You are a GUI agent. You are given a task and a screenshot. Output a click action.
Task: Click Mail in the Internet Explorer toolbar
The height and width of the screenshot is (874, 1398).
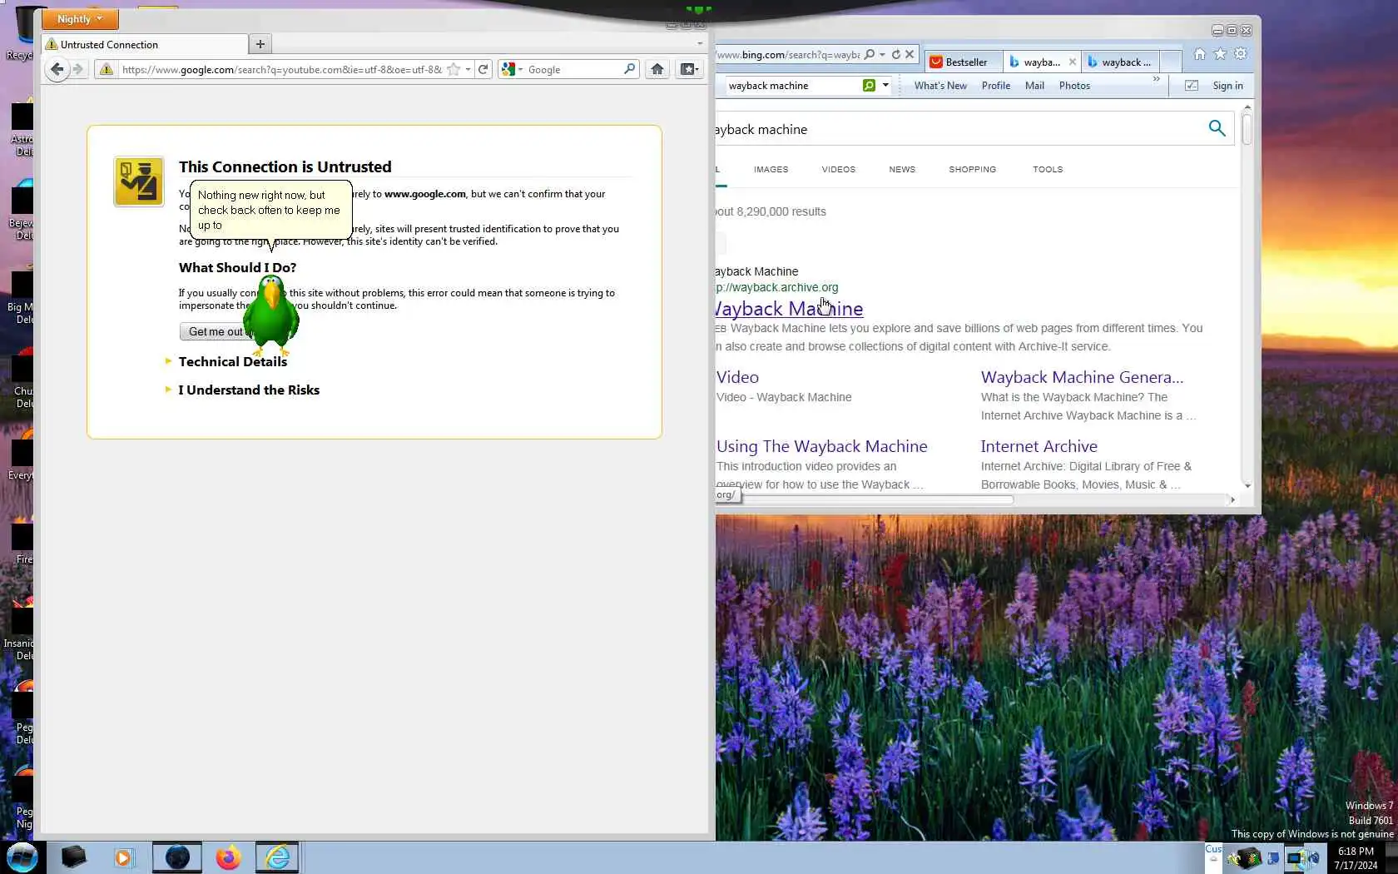coord(1034,86)
